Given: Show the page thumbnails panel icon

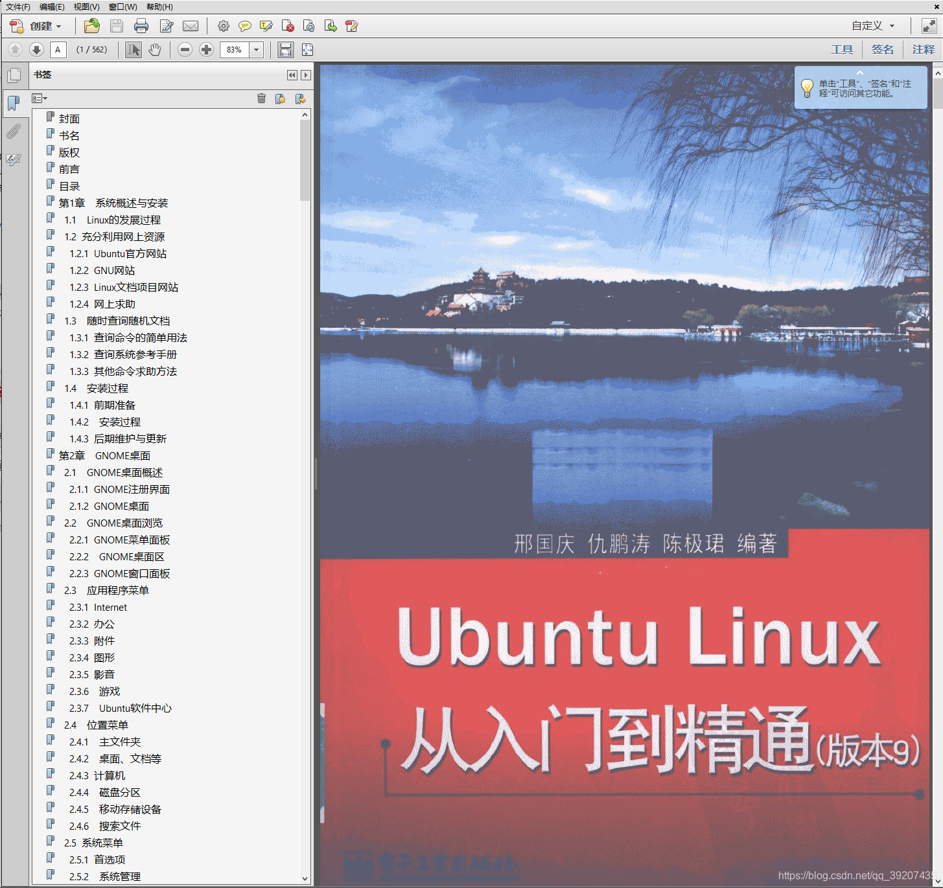Looking at the screenshot, I should pos(14,75).
